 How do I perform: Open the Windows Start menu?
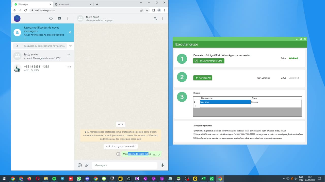[x=4, y=179]
